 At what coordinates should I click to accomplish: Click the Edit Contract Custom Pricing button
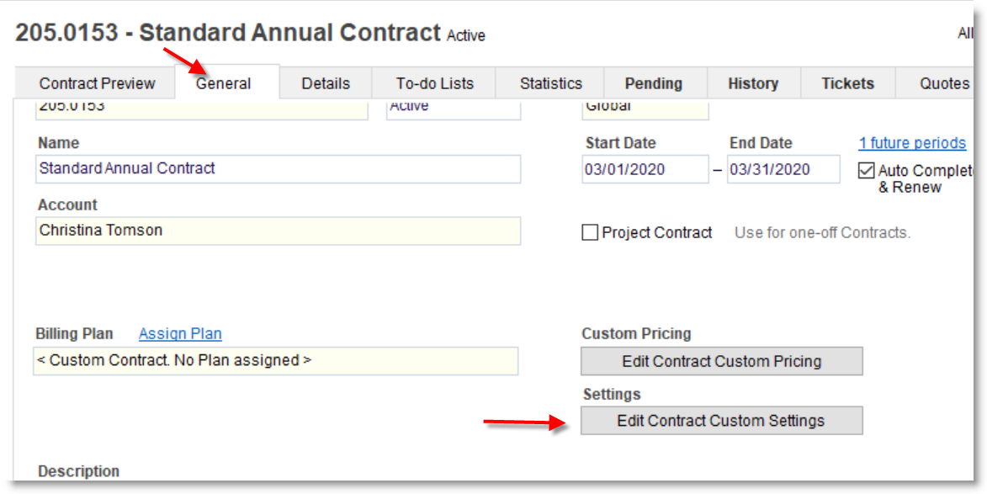(x=721, y=361)
